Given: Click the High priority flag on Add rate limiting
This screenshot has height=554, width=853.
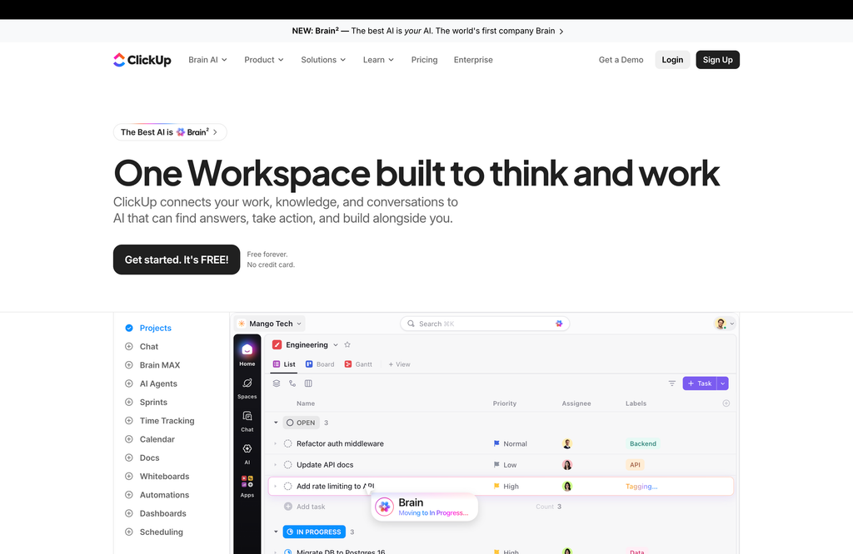Looking at the screenshot, I should (496, 486).
